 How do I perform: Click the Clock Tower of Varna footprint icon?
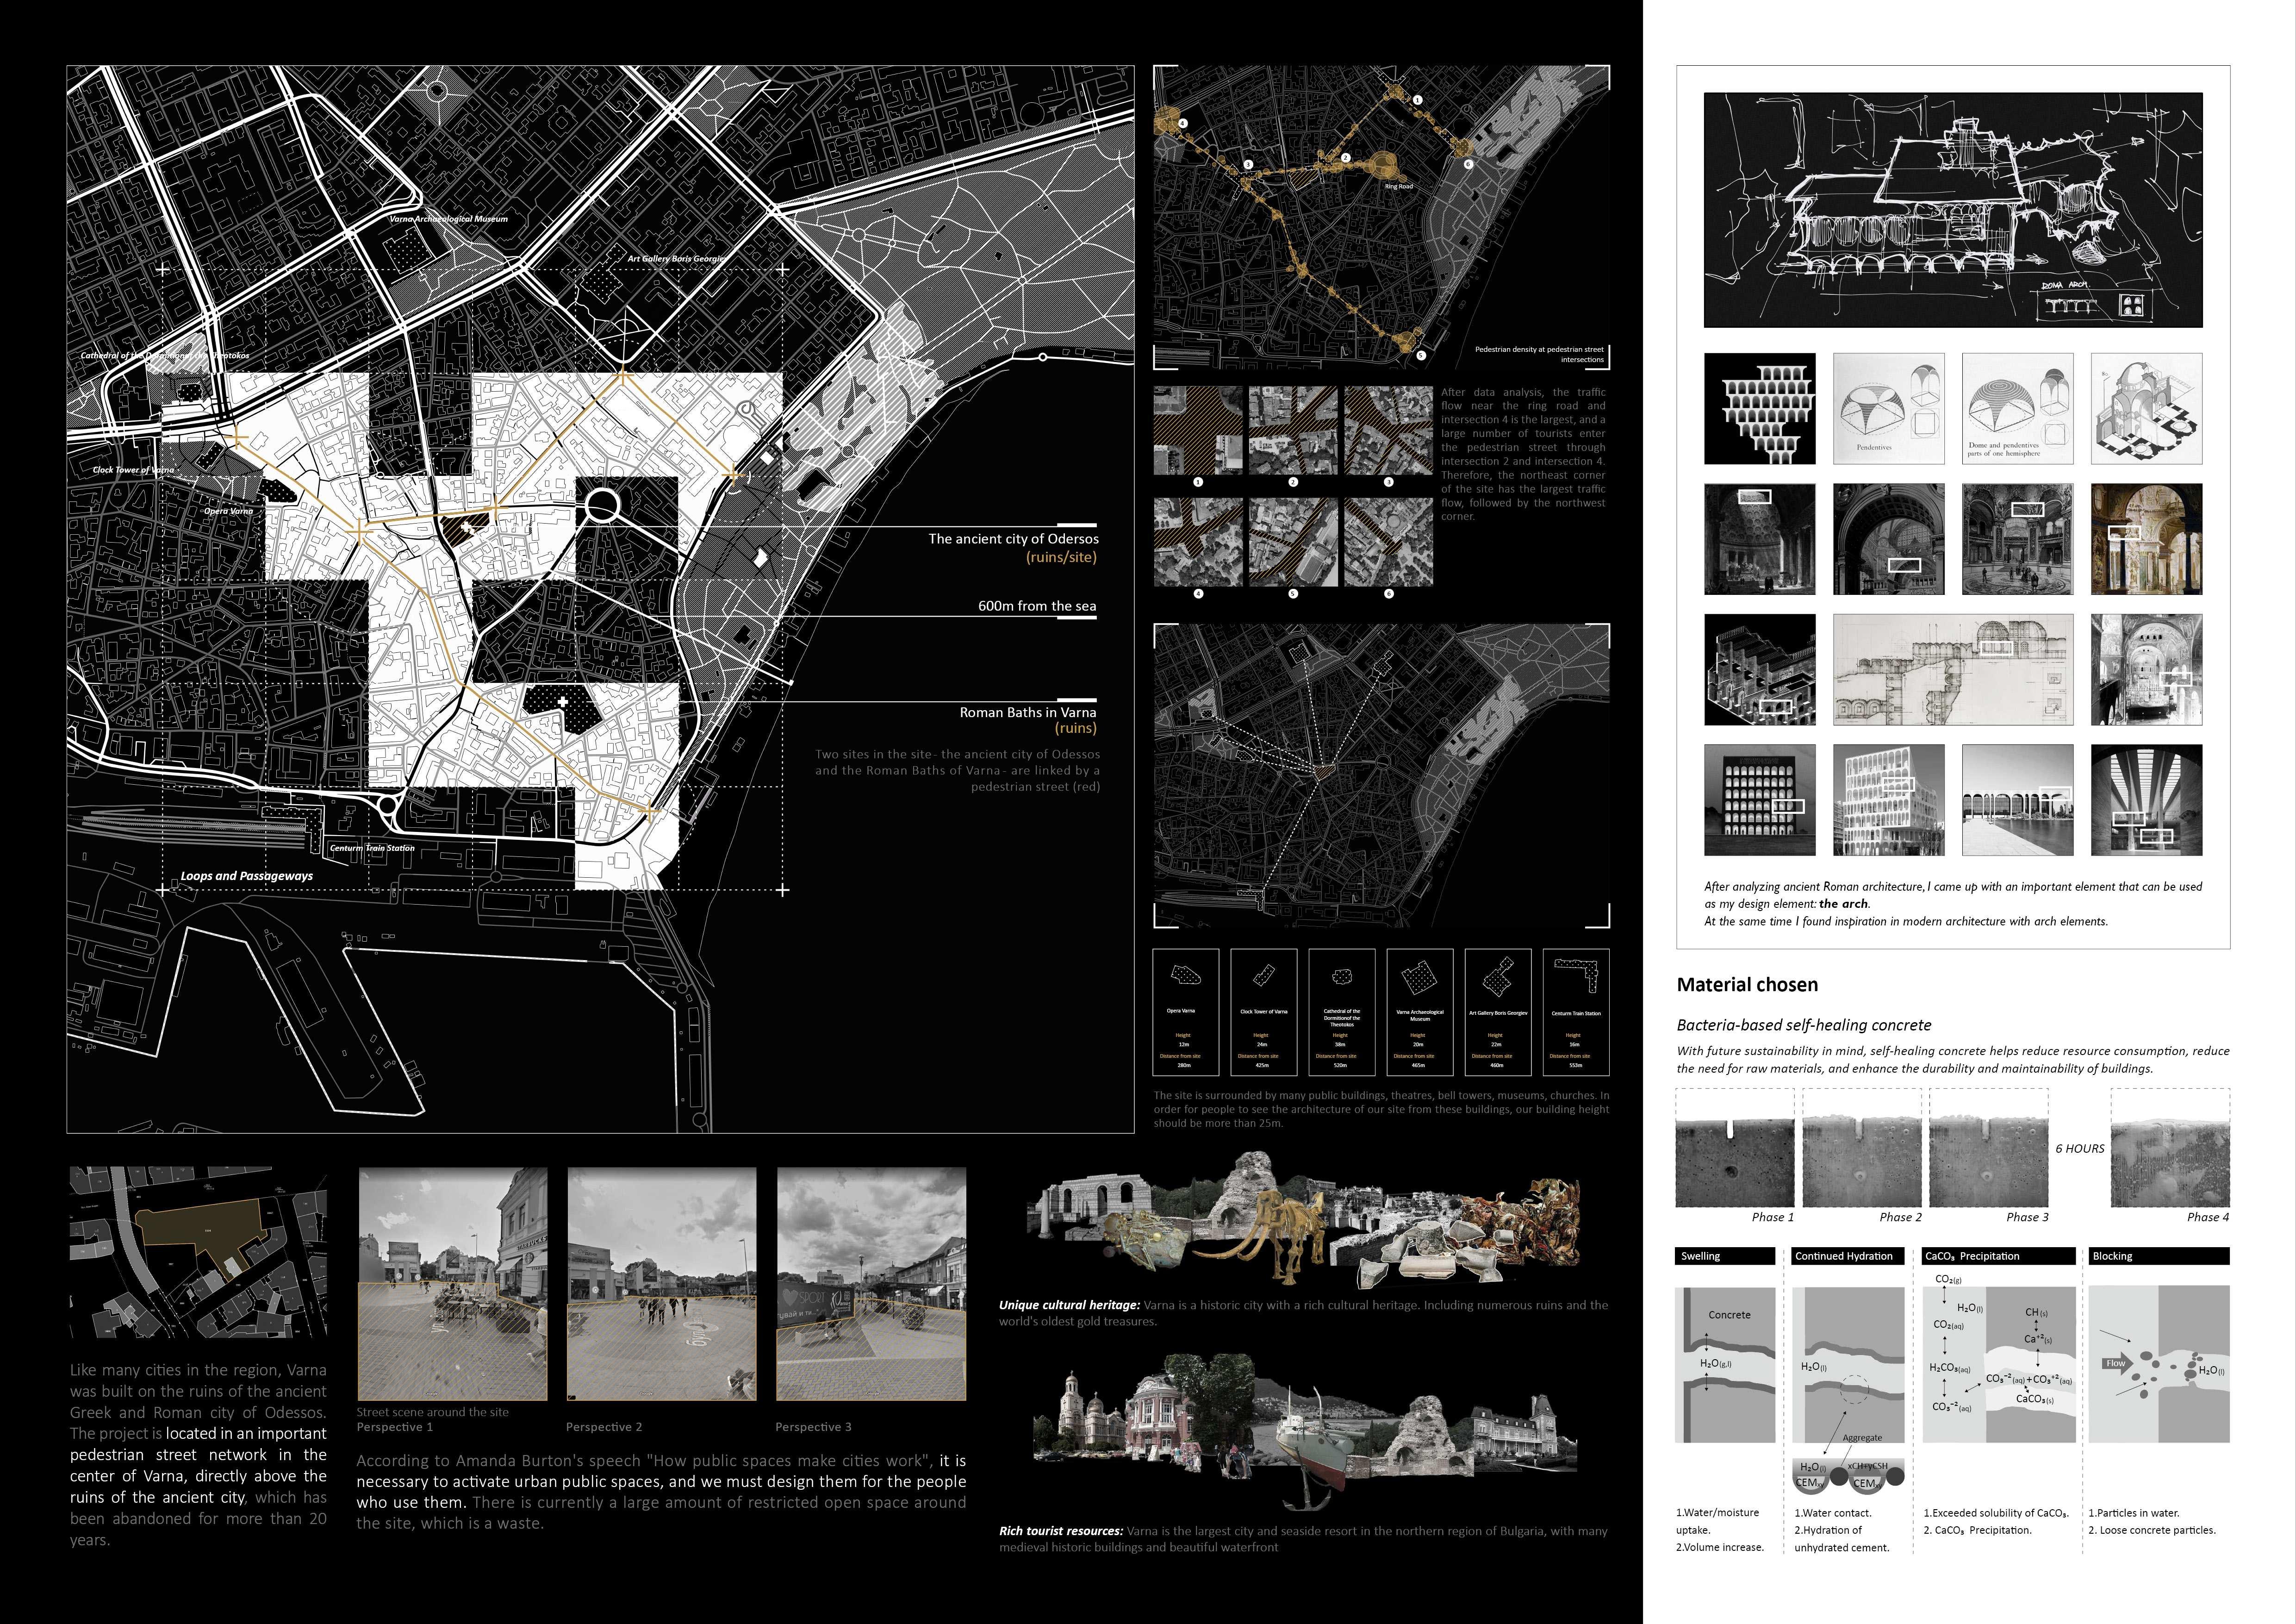1264,975
